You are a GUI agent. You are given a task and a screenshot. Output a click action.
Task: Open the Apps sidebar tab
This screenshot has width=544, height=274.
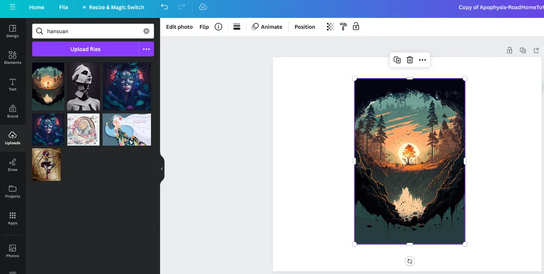click(12, 218)
